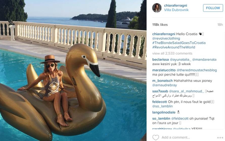This screenshot has width=225, height=141.
Task: Click the FOLLOW button
Action: click(213, 8)
